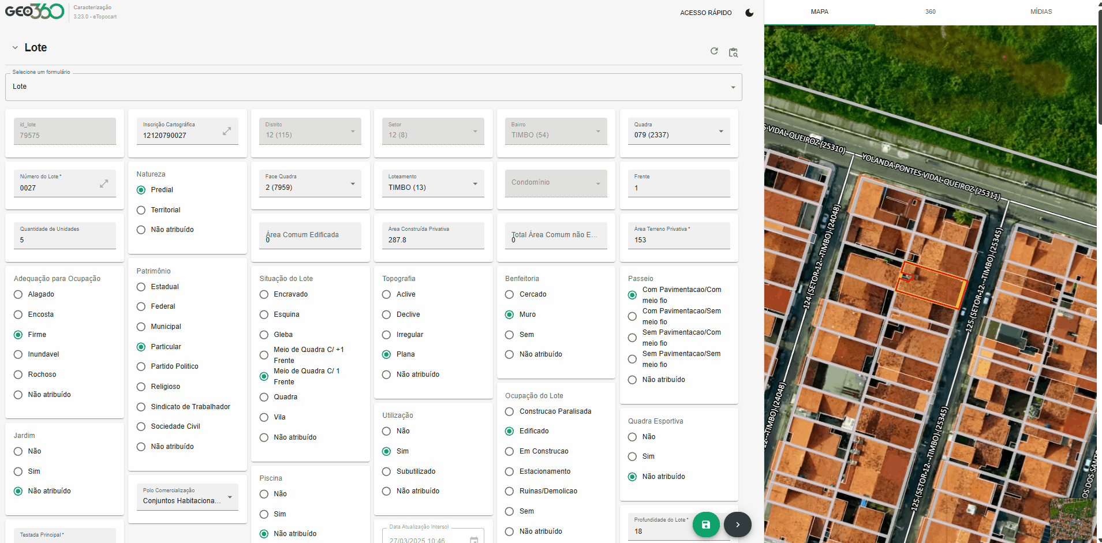Select Inundavel under Adequação para Ocupação

tap(18, 354)
